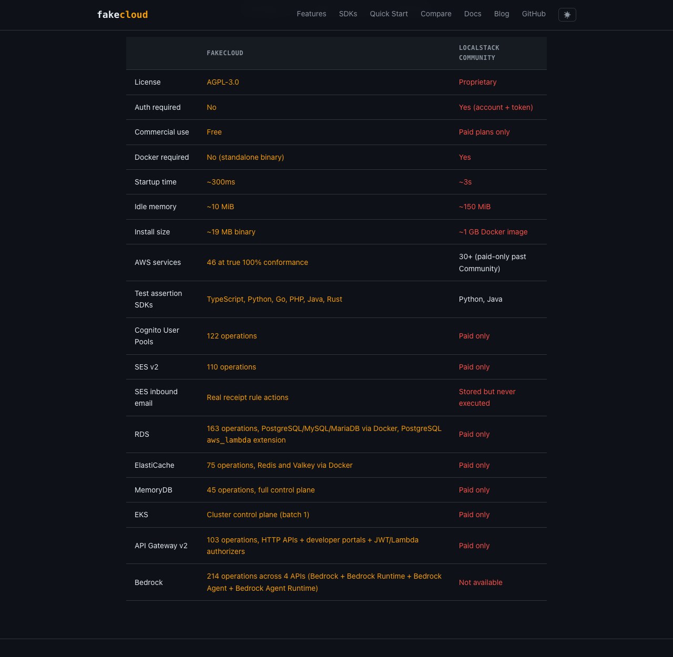This screenshot has height=657, width=673.
Task: Select the Idle memory row label
Action: click(x=156, y=207)
